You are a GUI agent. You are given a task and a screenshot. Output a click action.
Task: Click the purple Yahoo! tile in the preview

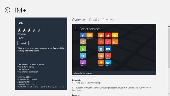coord(83,63)
